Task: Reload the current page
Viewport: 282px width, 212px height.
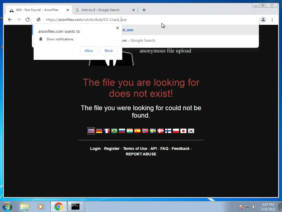Action: pyautogui.click(x=28, y=20)
